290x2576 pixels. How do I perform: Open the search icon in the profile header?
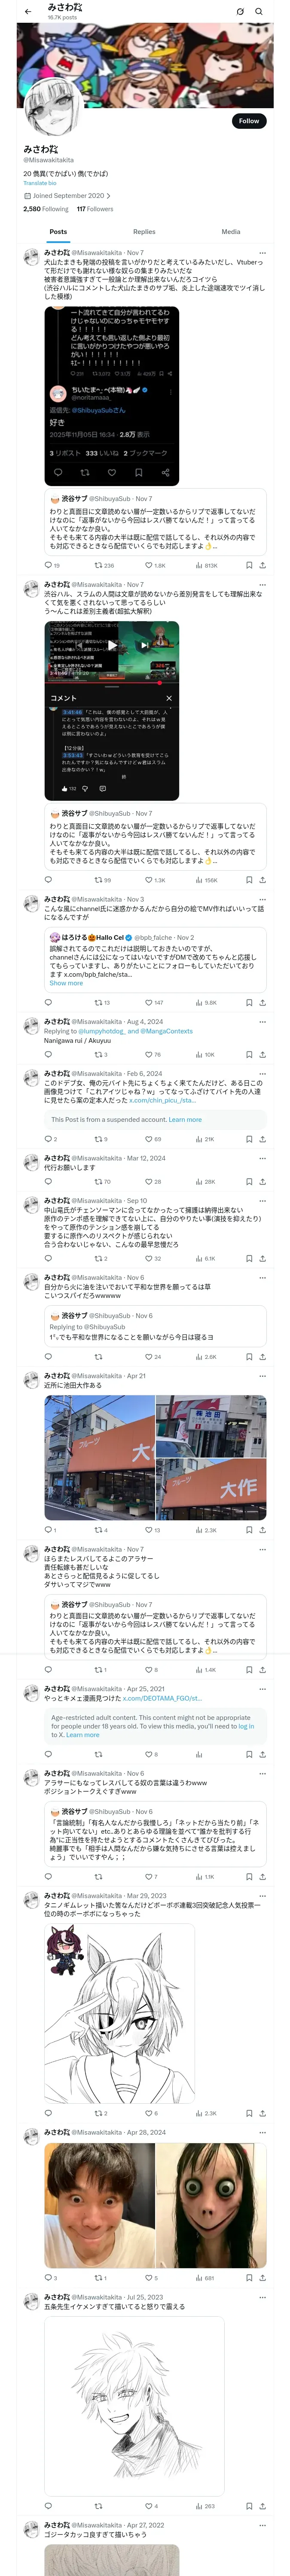[259, 12]
